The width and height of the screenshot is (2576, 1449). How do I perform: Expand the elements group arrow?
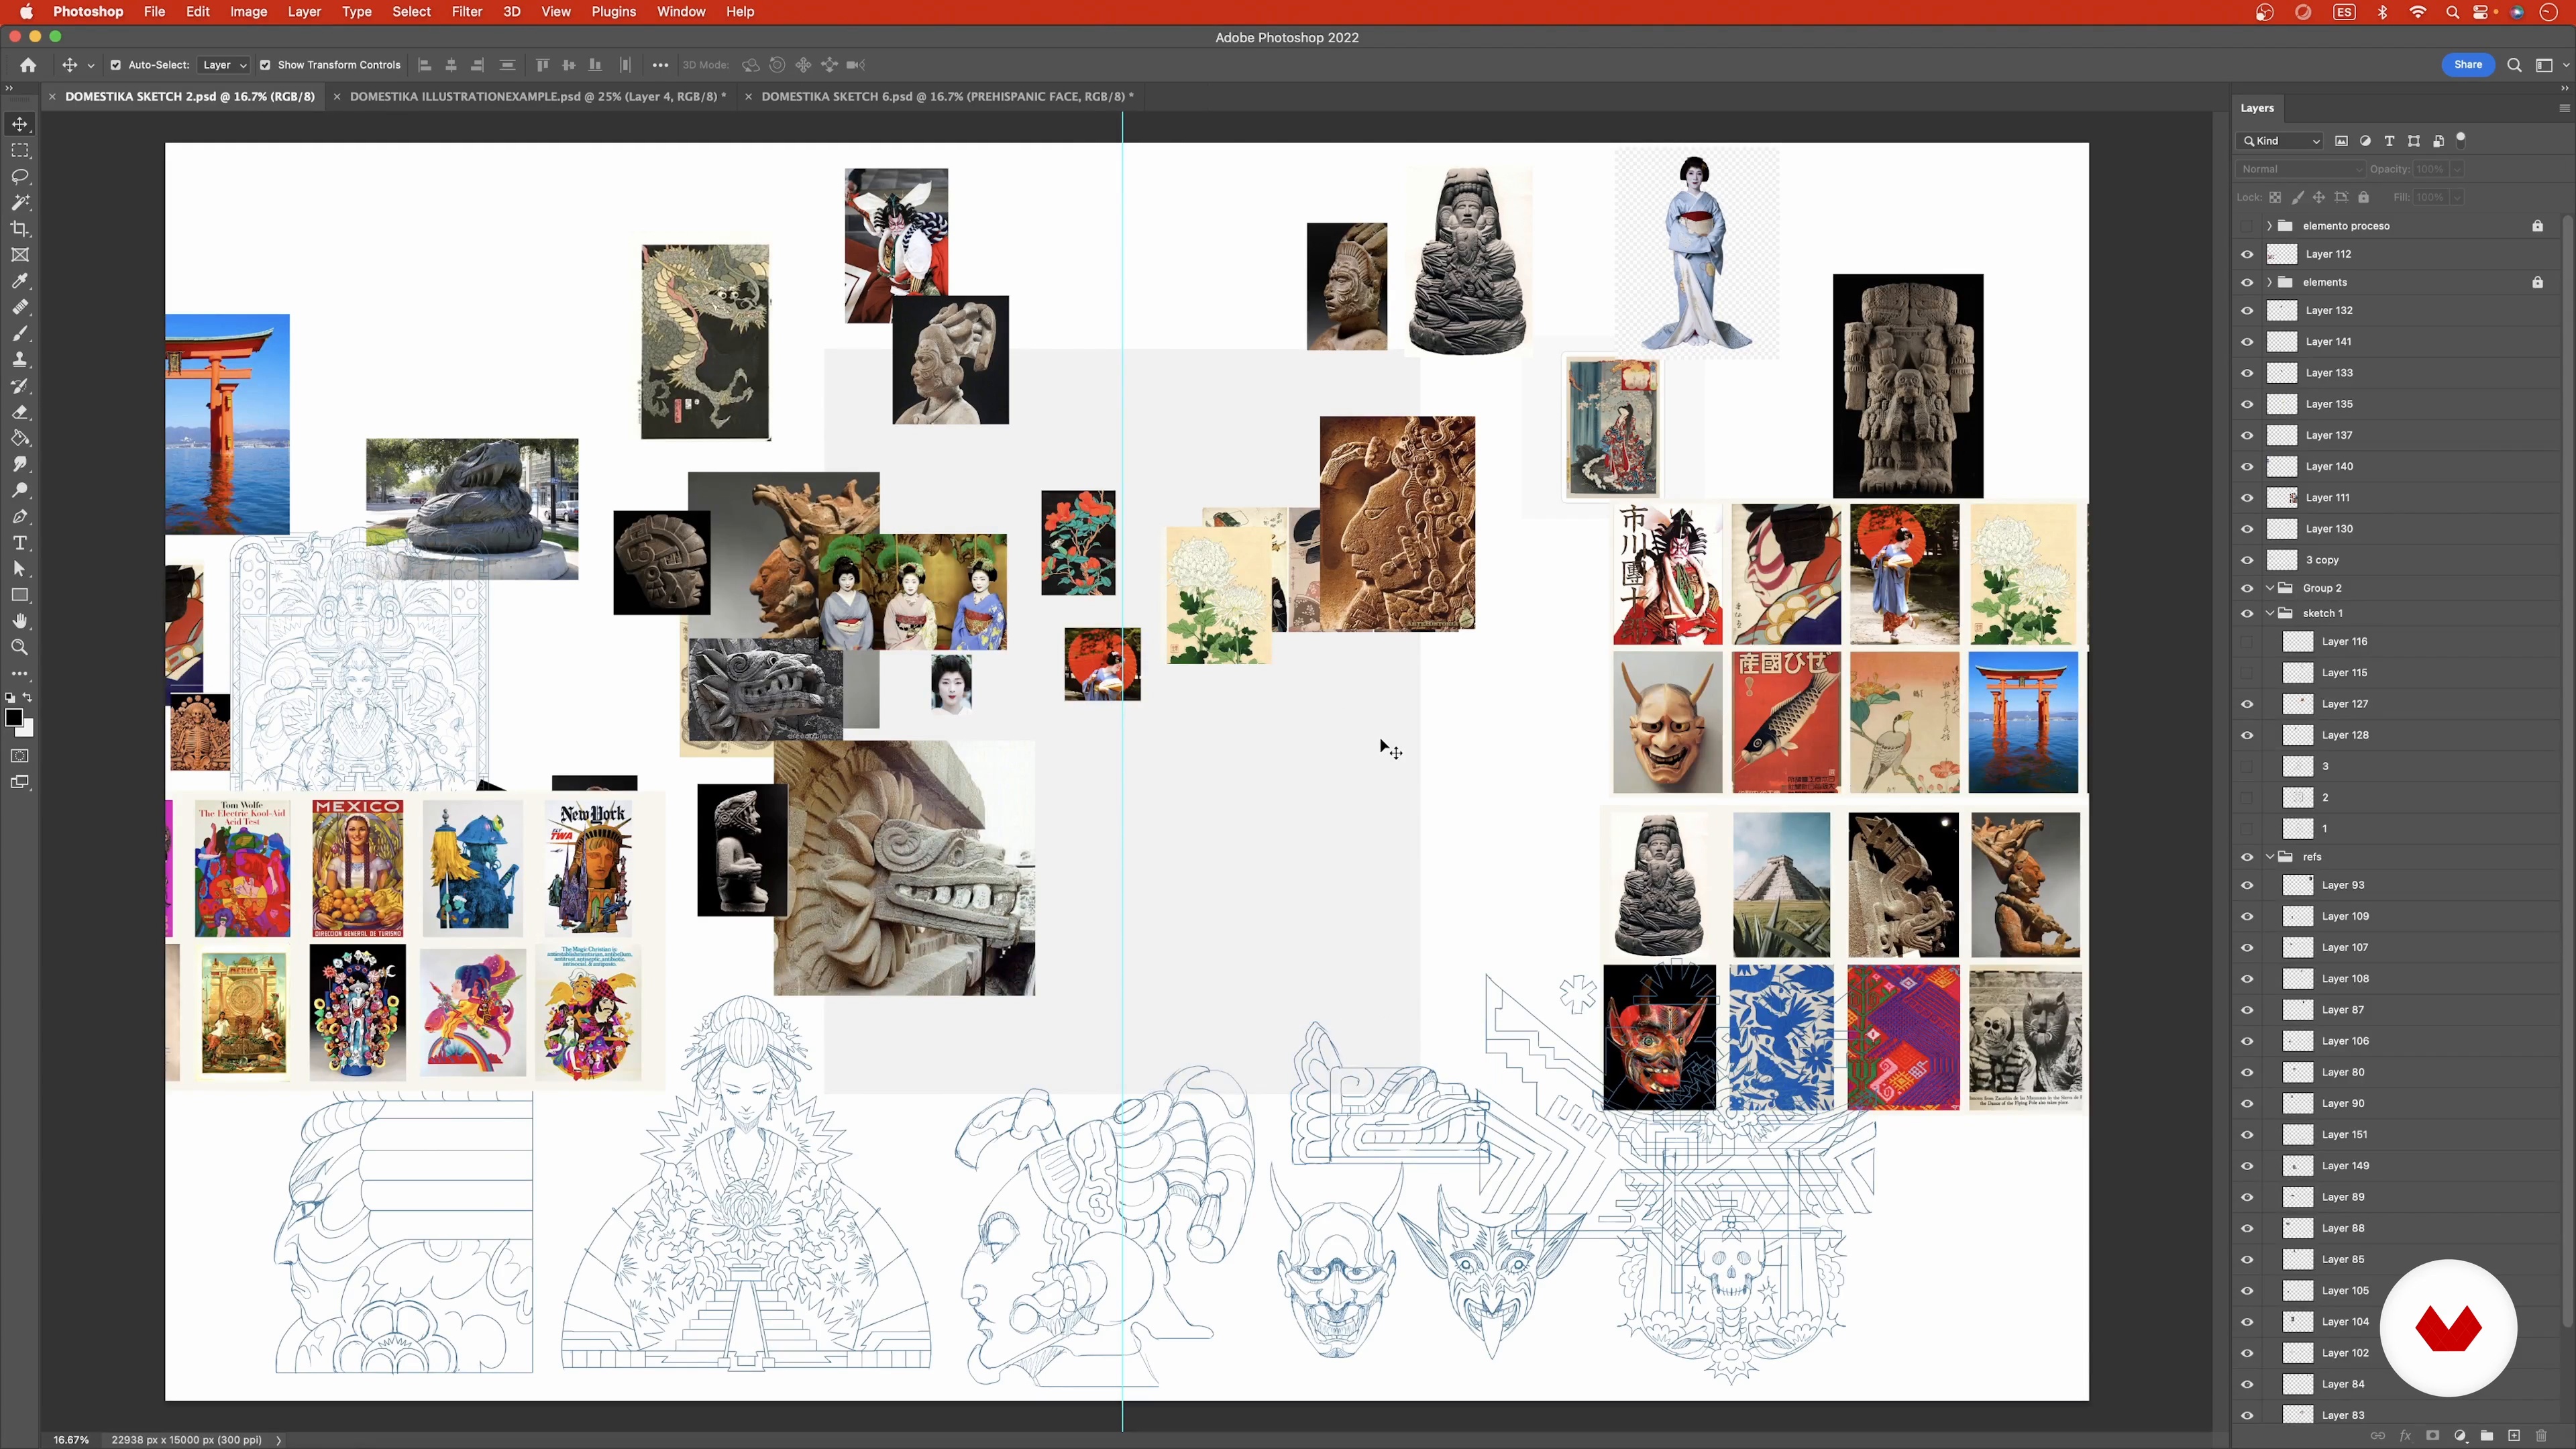pyautogui.click(x=2269, y=282)
